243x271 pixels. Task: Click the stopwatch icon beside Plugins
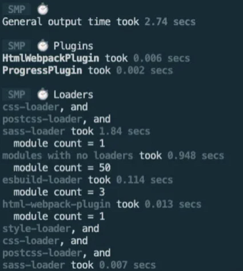pyautogui.click(x=43, y=46)
